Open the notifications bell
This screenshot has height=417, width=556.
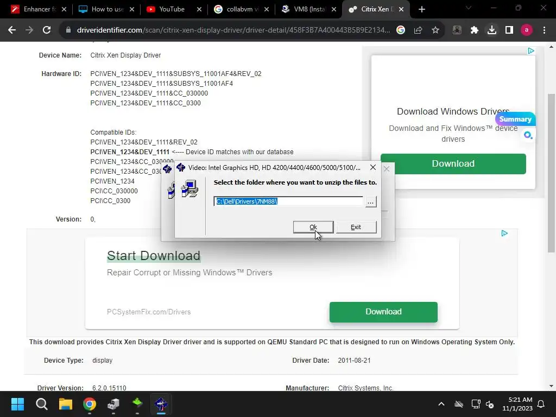[x=541, y=404]
